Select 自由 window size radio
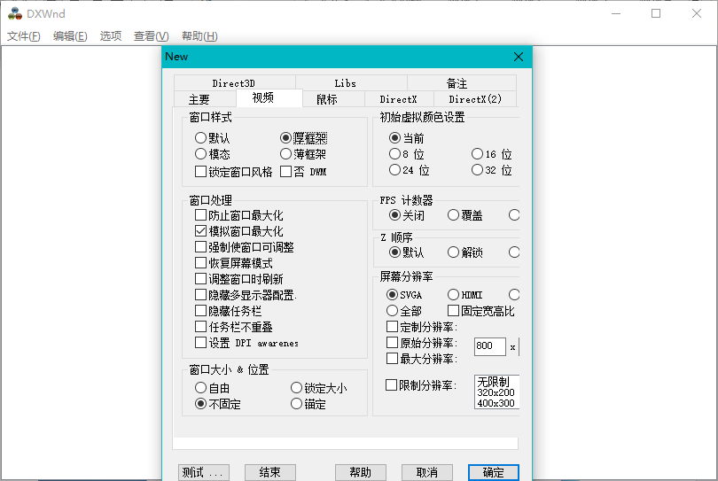 pos(200,388)
